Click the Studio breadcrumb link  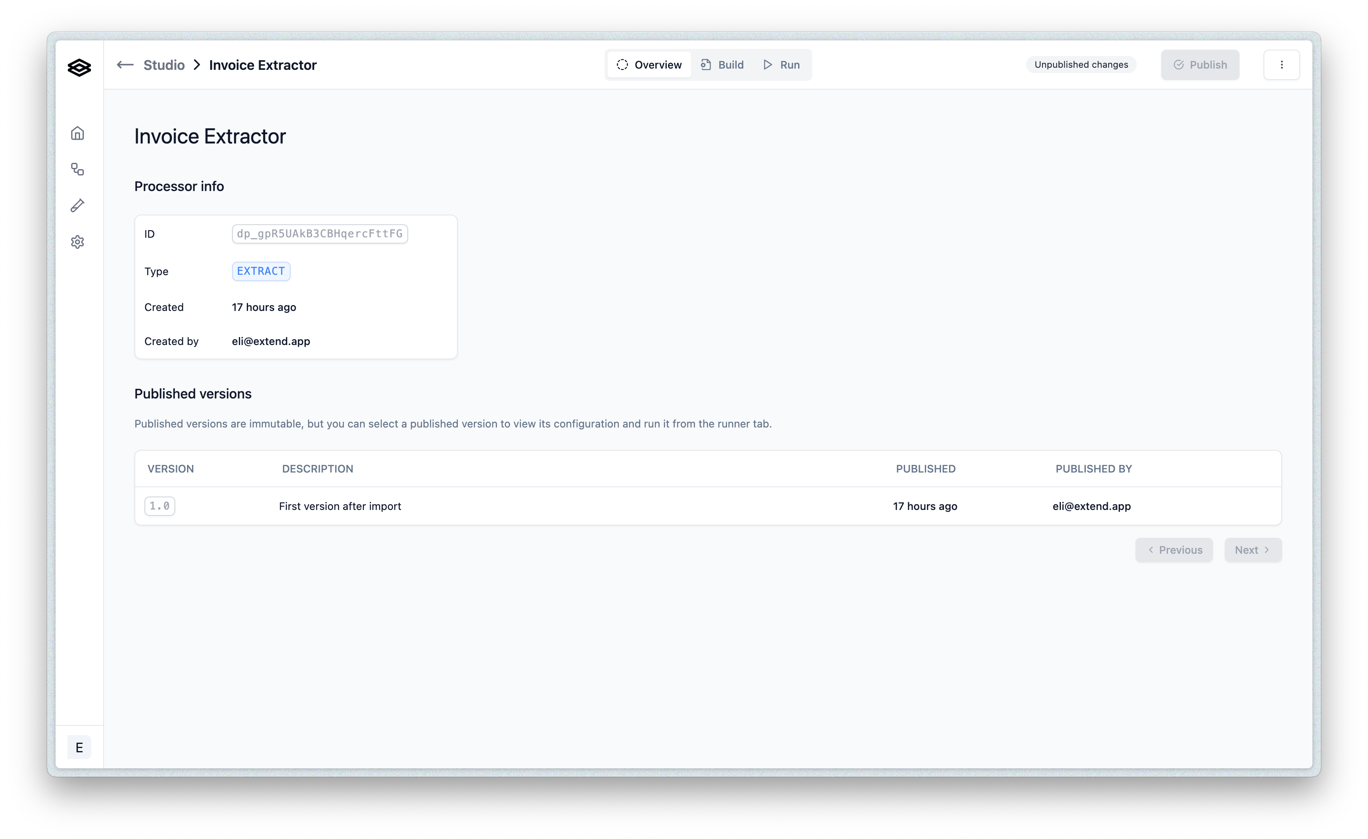tap(164, 65)
